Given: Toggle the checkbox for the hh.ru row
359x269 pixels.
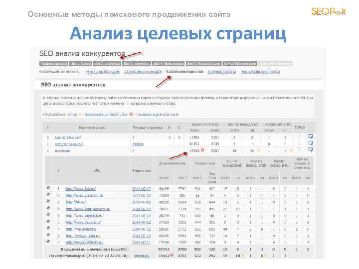Looking at the screenshot, I should 48,201.
